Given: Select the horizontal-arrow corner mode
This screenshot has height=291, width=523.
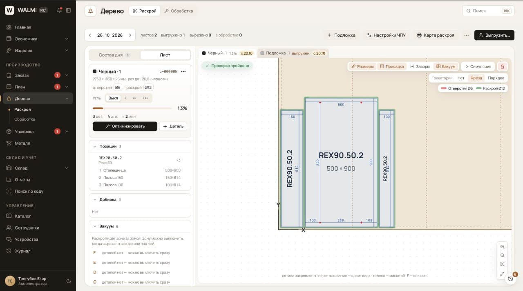Looking at the screenshot, I should click(x=134, y=98).
